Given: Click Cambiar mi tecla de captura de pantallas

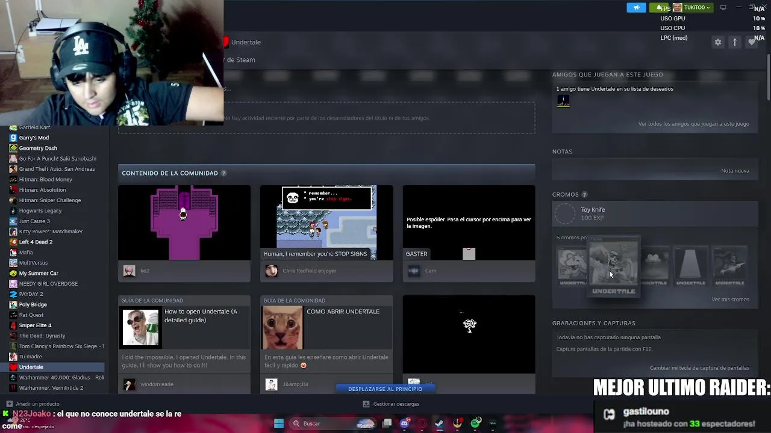Looking at the screenshot, I should click(x=699, y=368).
